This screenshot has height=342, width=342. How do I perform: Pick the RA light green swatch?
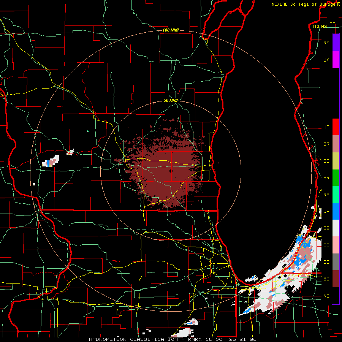[336, 195]
